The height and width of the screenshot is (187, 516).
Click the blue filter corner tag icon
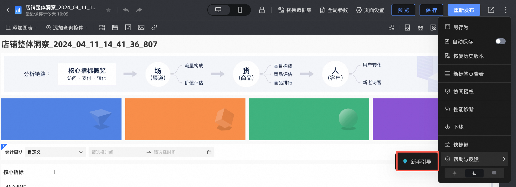pyautogui.click(x=4, y=146)
